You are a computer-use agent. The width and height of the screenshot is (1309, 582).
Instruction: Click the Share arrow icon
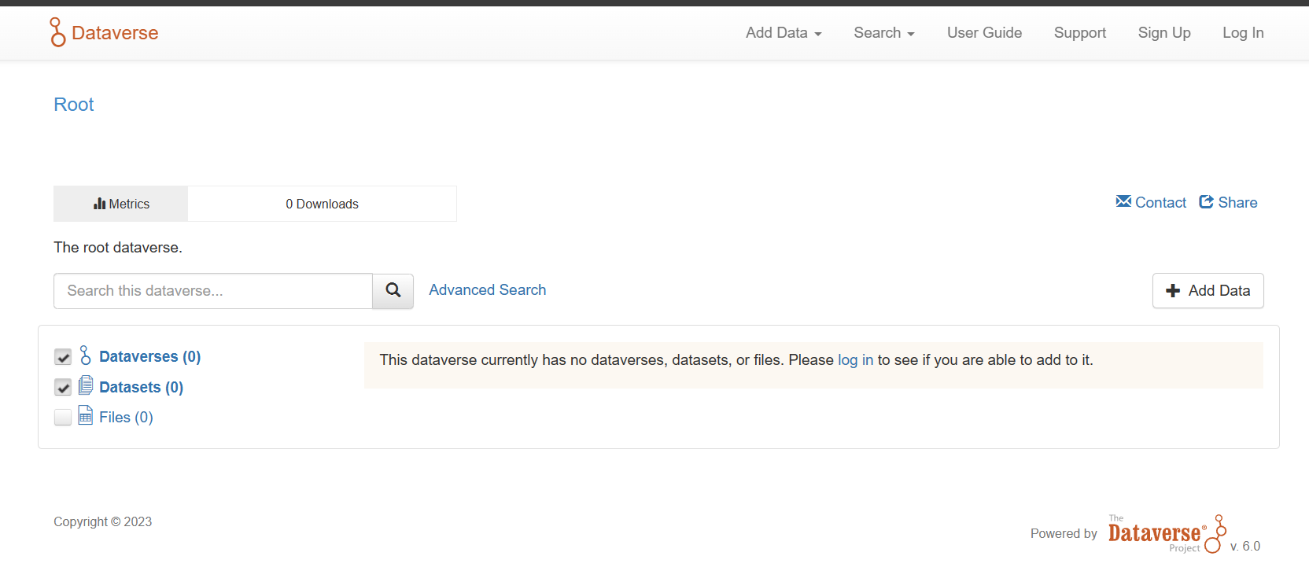pos(1206,202)
